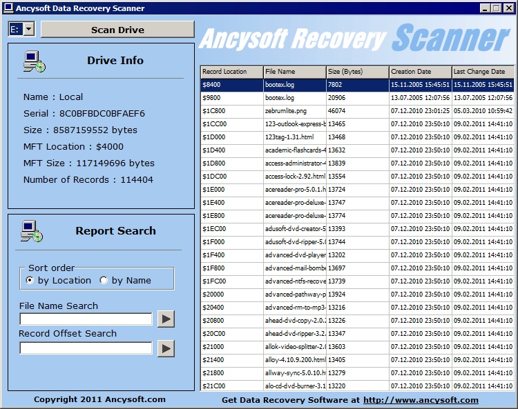Select the 123-outlook-express file name
This screenshot has width=518, height=409.
pyautogui.click(x=295, y=124)
